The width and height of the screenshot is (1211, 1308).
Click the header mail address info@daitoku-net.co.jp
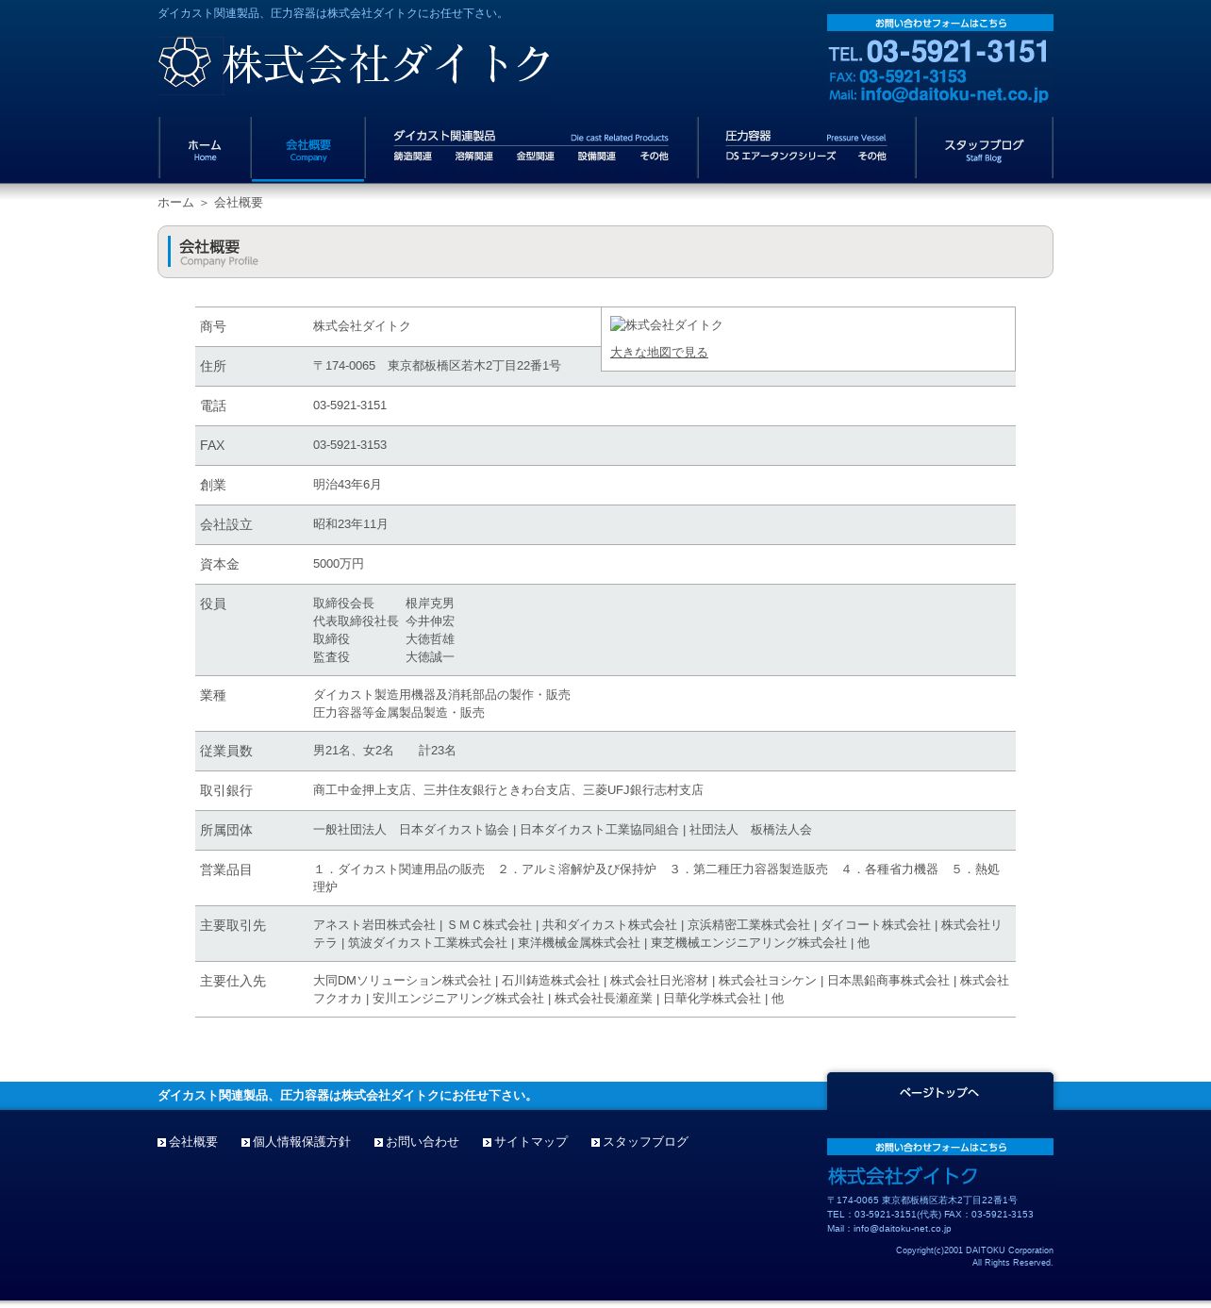[938, 94]
